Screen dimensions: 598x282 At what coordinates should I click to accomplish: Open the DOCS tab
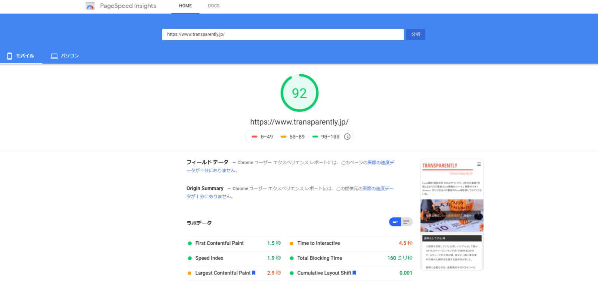pyautogui.click(x=214, y=6)
